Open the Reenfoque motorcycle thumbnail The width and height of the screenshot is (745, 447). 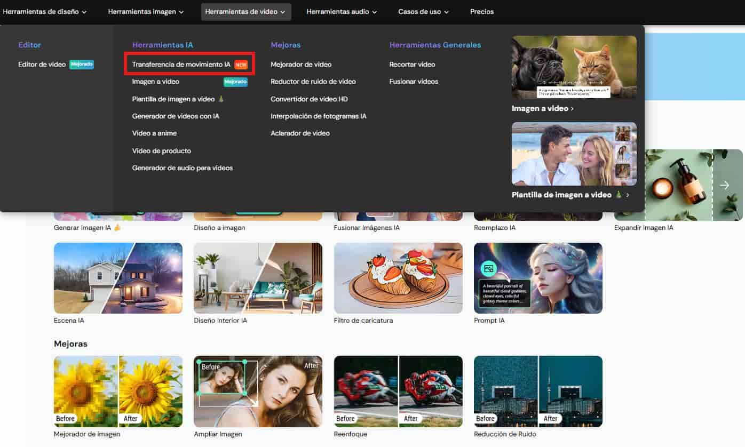click(x=398, y=392)
